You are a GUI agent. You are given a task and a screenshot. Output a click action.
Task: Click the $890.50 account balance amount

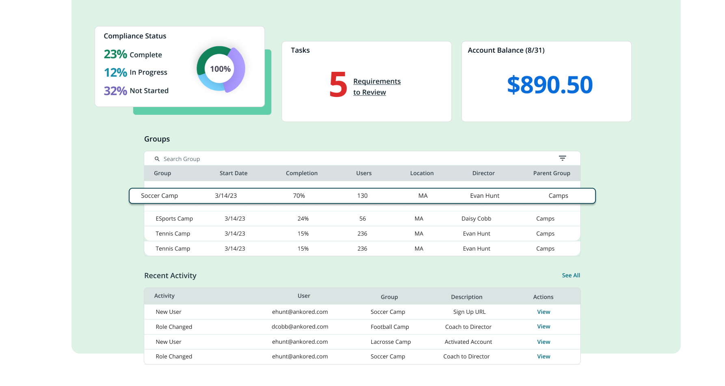[550, 85]
